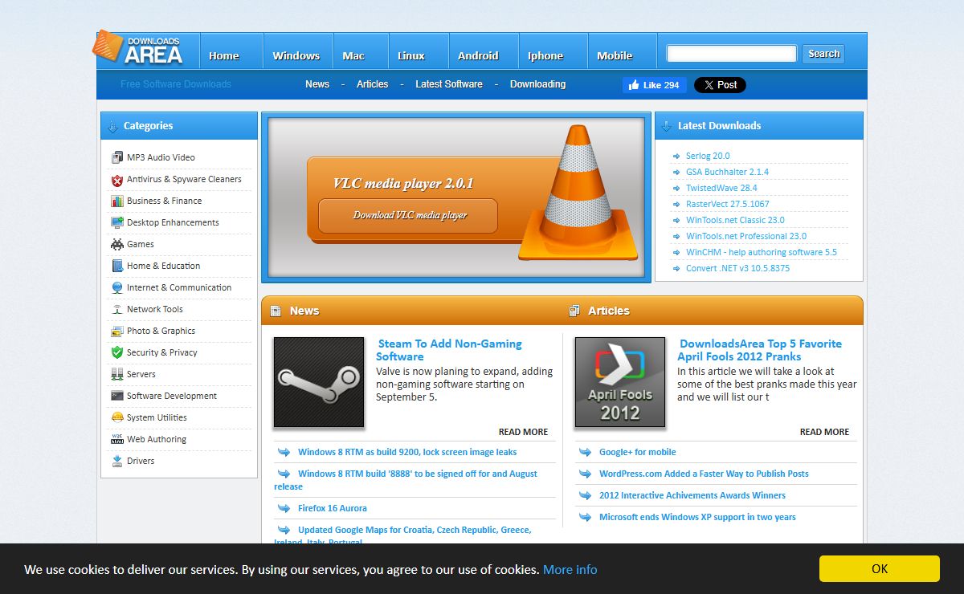
Task: Open Microsoft ends Windows XP support article
Action: coord(697,517)
